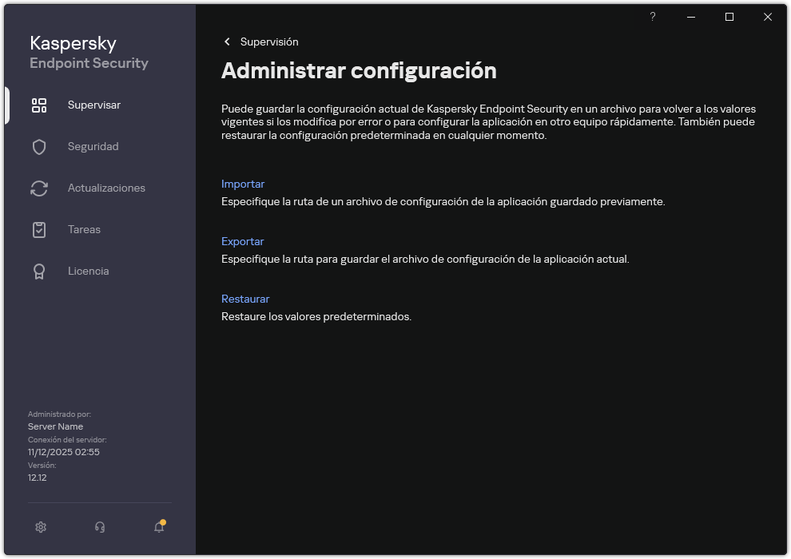Viewport: 791px width, 559px height.
Task: Open the Importar configuration link
Action: click(243, 184)
